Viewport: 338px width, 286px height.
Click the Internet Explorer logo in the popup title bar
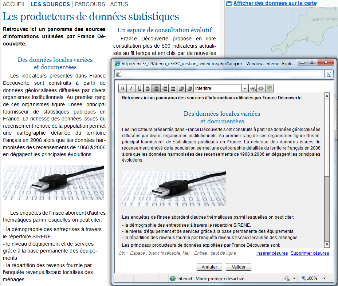[117, 64]
